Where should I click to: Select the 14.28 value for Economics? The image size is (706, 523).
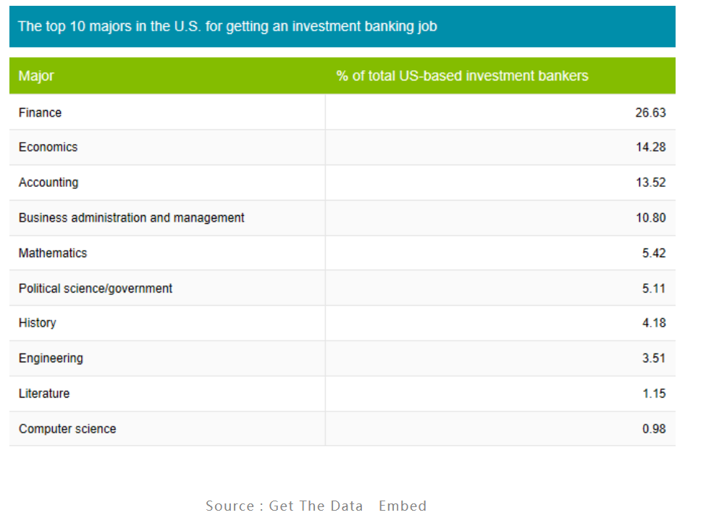pyautogui.click(x=650, y=147)
